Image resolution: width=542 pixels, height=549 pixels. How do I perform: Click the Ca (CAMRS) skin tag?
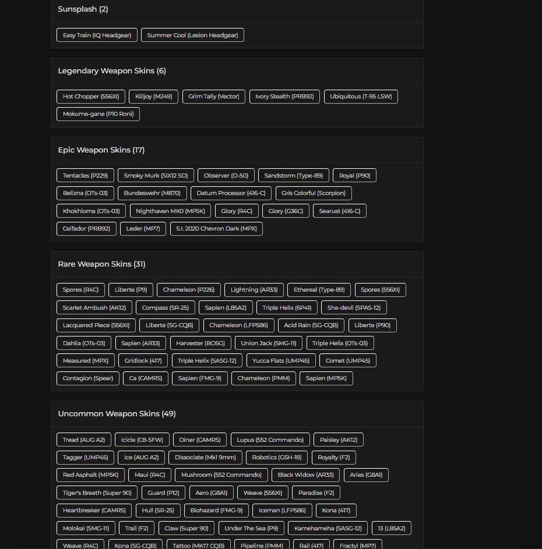point(146,378)
